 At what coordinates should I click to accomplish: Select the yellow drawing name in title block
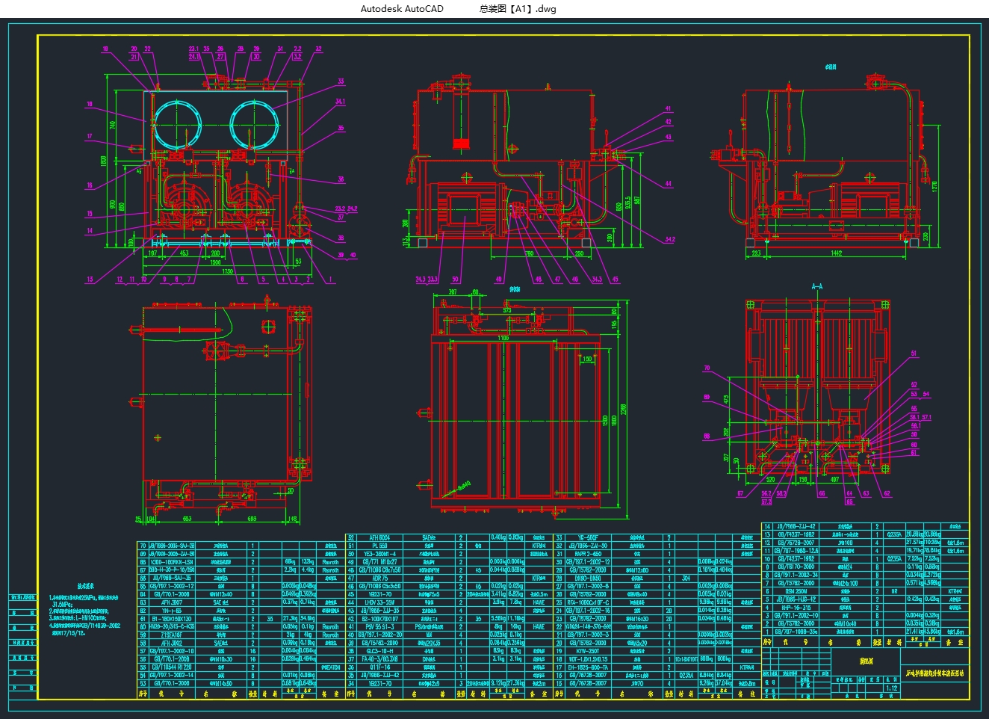(934, 673)
